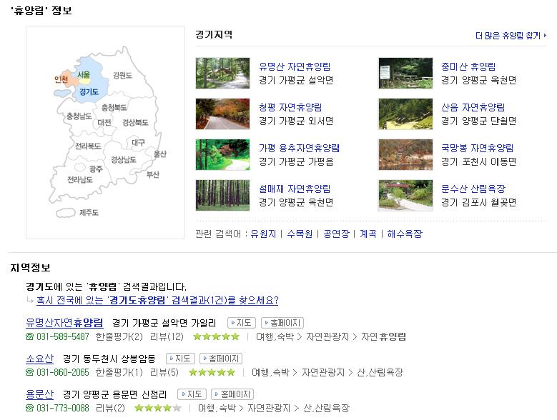Show 지도 for 유명산자연휴양림

pyautogui.click(x=241, y=323)
